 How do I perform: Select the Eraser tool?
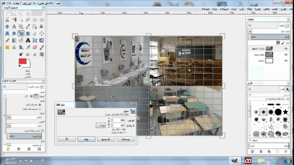click(35, 47)
